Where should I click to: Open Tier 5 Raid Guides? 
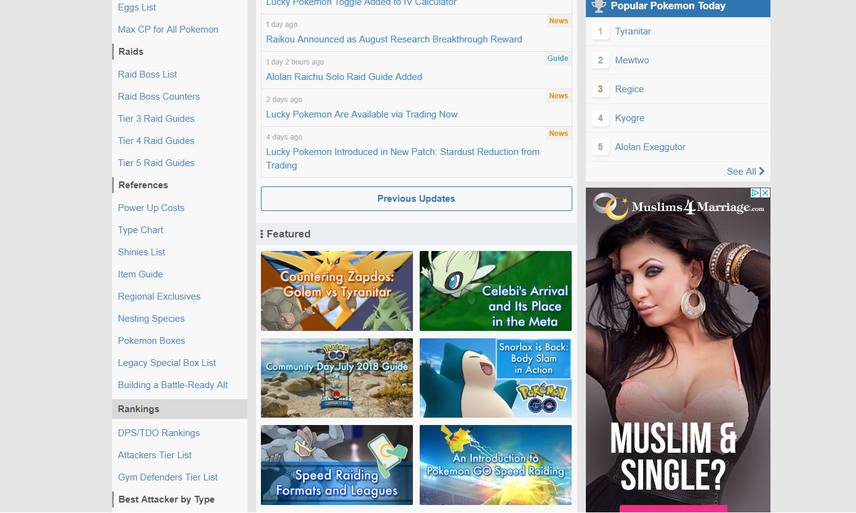coord(156,163)
